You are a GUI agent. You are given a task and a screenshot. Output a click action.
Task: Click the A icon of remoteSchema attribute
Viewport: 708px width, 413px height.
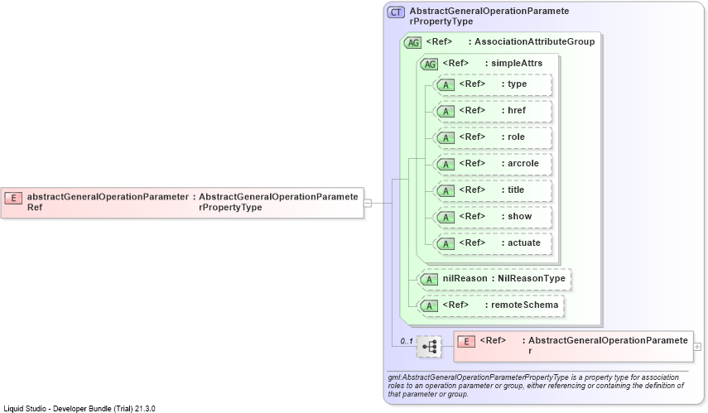click(429, 306)
